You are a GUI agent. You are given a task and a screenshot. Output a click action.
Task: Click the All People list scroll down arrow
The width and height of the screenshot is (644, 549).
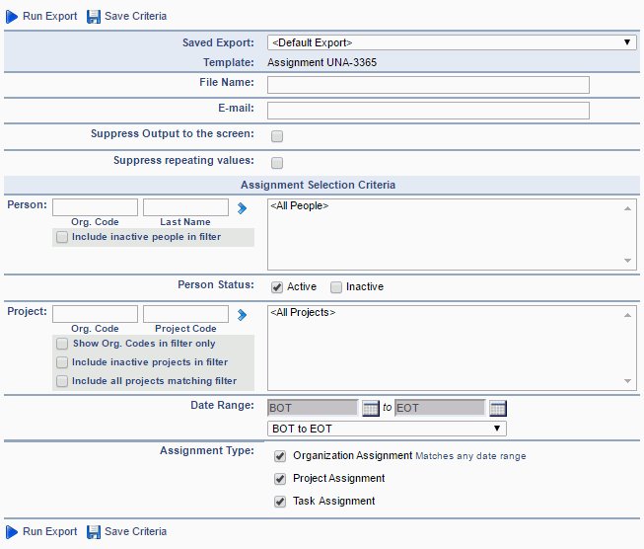pos(627,261)
